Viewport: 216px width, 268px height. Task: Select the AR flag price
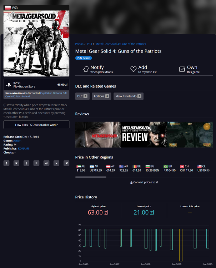tap(96, 168)
